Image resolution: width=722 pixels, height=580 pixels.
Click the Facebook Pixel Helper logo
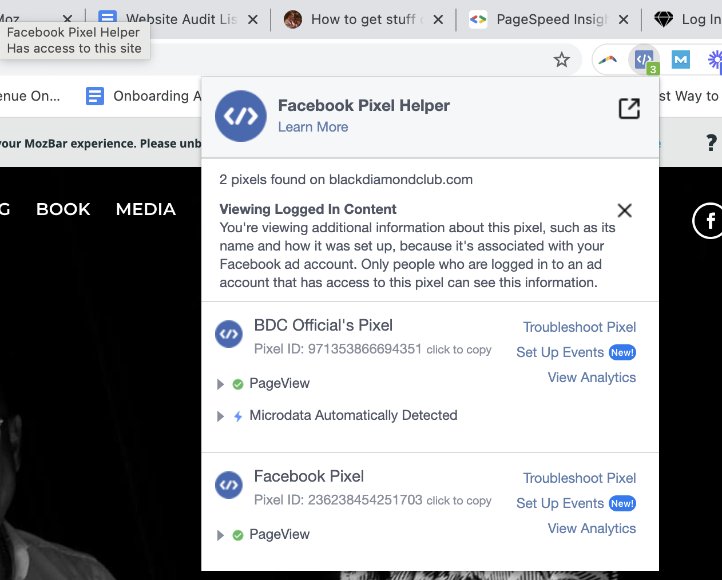point(241,116)
